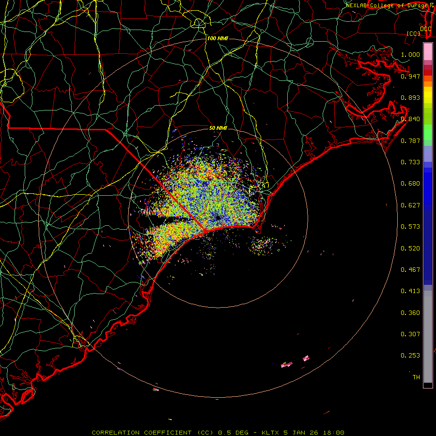Click the TH threshold label on the scale
Viewport: 436px width, 436px height.
[416, 377]
